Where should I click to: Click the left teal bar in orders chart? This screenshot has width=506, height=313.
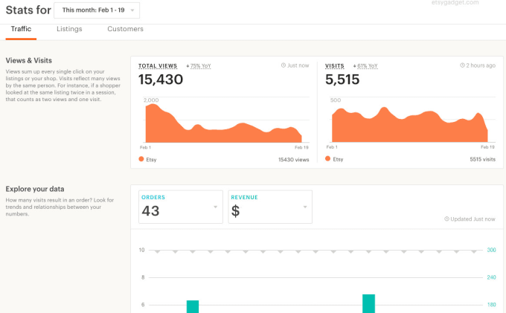(193, 306)
